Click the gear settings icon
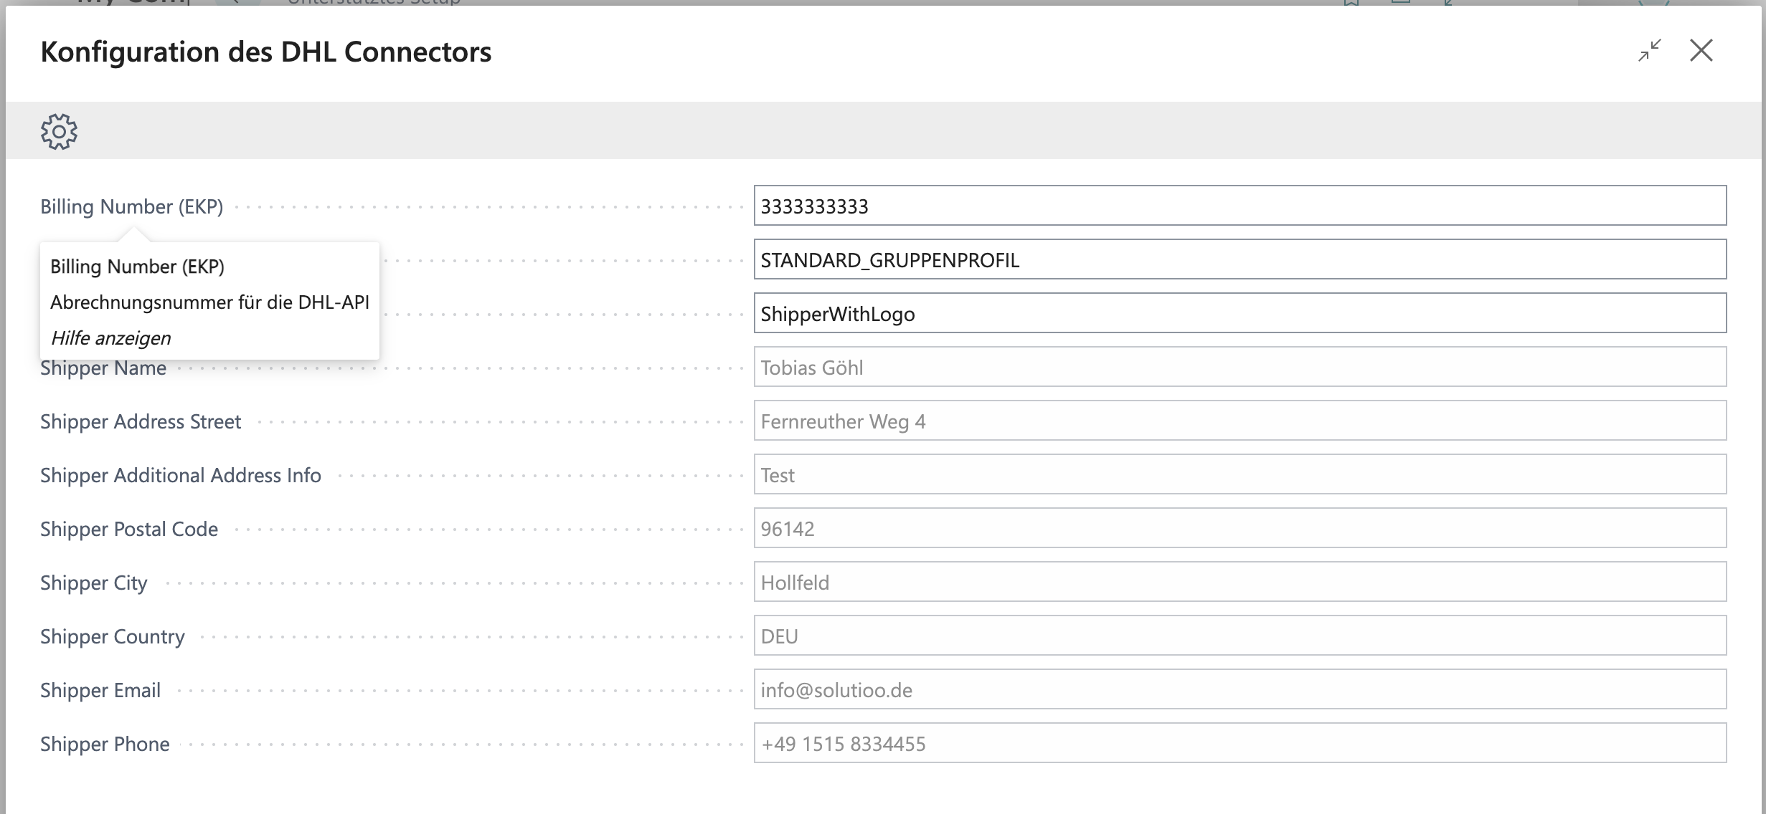 59,131
